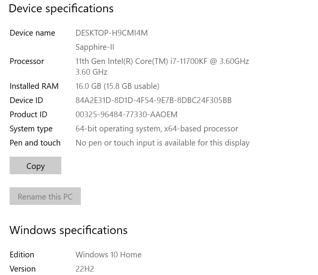318x275 pixels.
Task: Select the Pen and touch status text
Action: [162, 142]
